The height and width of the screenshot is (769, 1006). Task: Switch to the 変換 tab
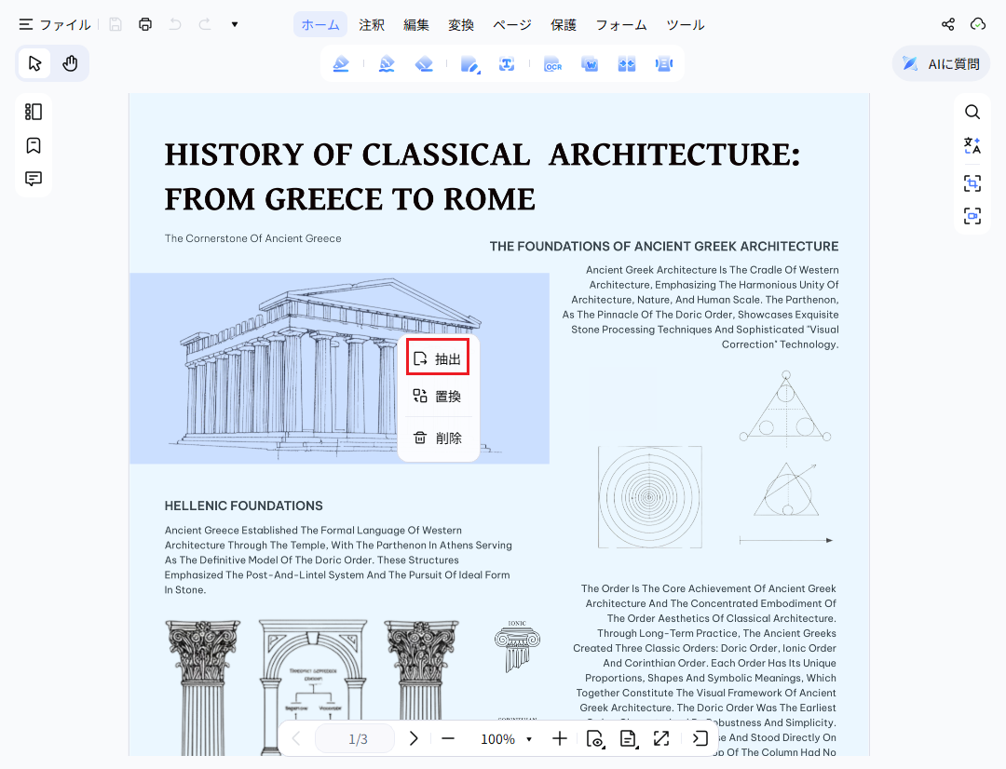(x=461, y=25)
